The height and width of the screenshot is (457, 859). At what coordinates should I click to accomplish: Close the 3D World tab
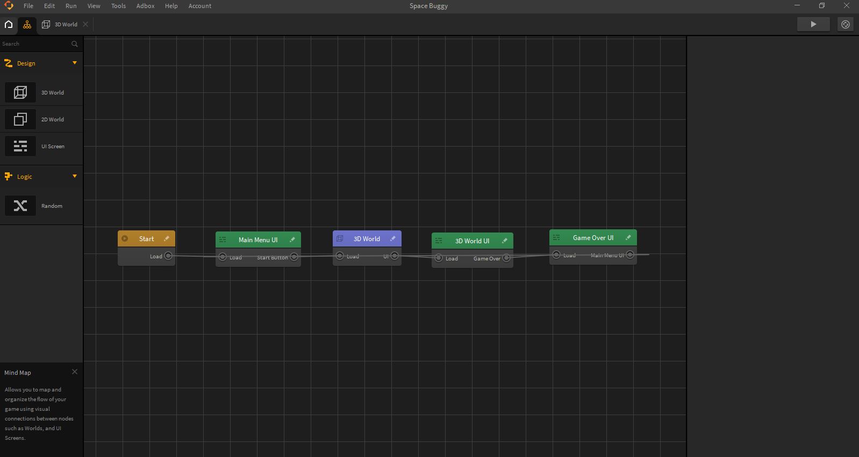pos(85,25)
